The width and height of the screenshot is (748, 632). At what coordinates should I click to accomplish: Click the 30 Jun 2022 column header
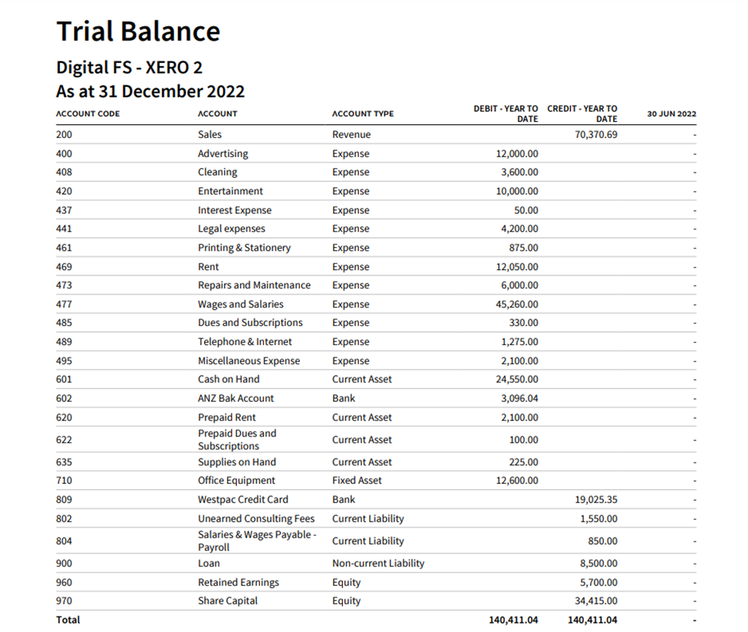click(671, 114)
